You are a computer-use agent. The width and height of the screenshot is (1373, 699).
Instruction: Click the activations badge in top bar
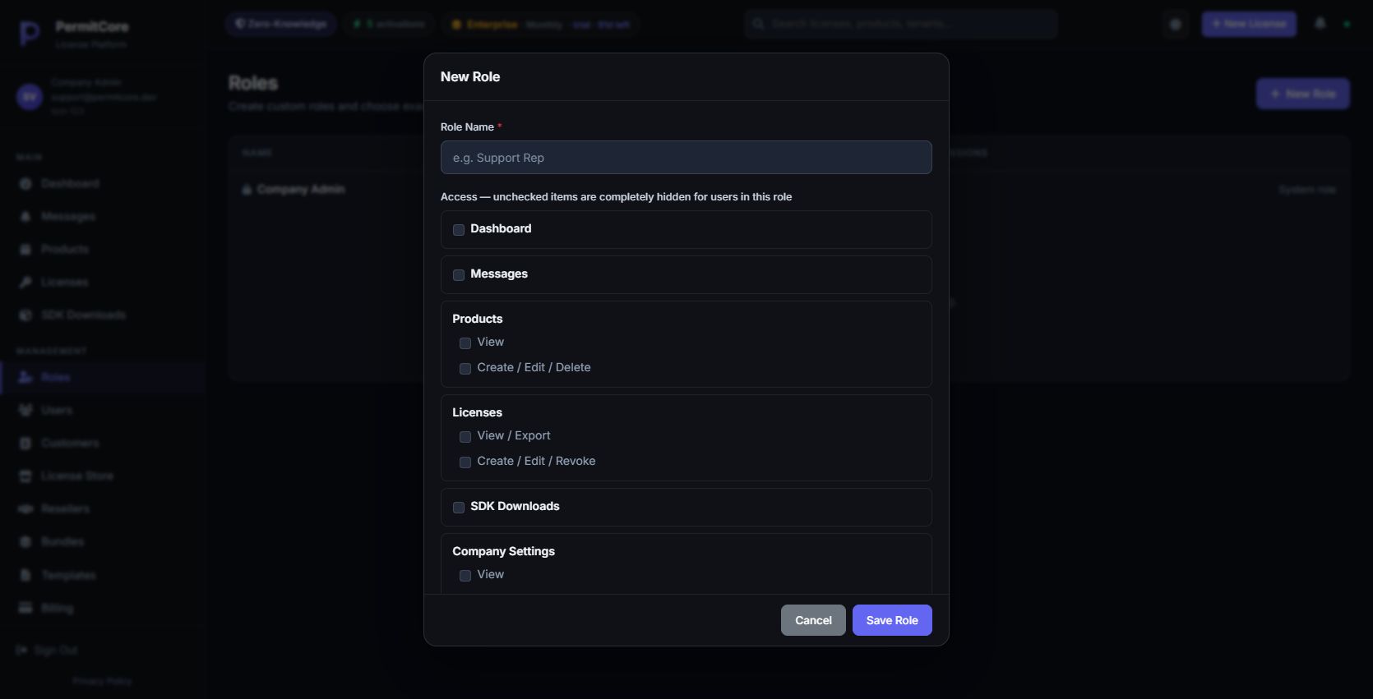(389, 24)
